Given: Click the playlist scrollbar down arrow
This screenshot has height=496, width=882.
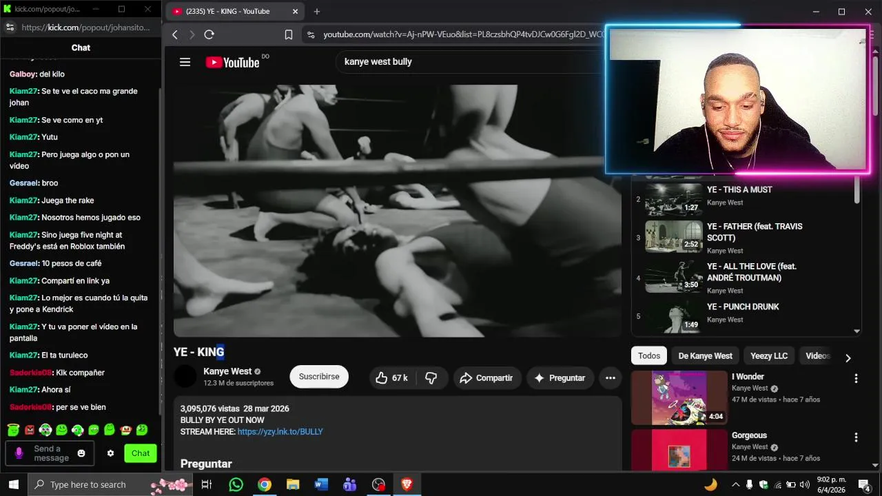Looking at the screenshot, I should [857, 331].
